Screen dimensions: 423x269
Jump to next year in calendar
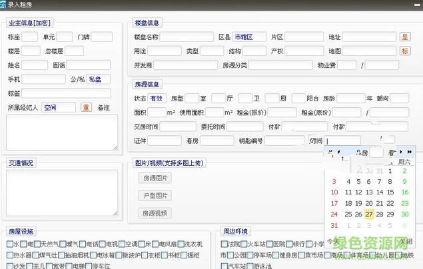click(410, 152)
